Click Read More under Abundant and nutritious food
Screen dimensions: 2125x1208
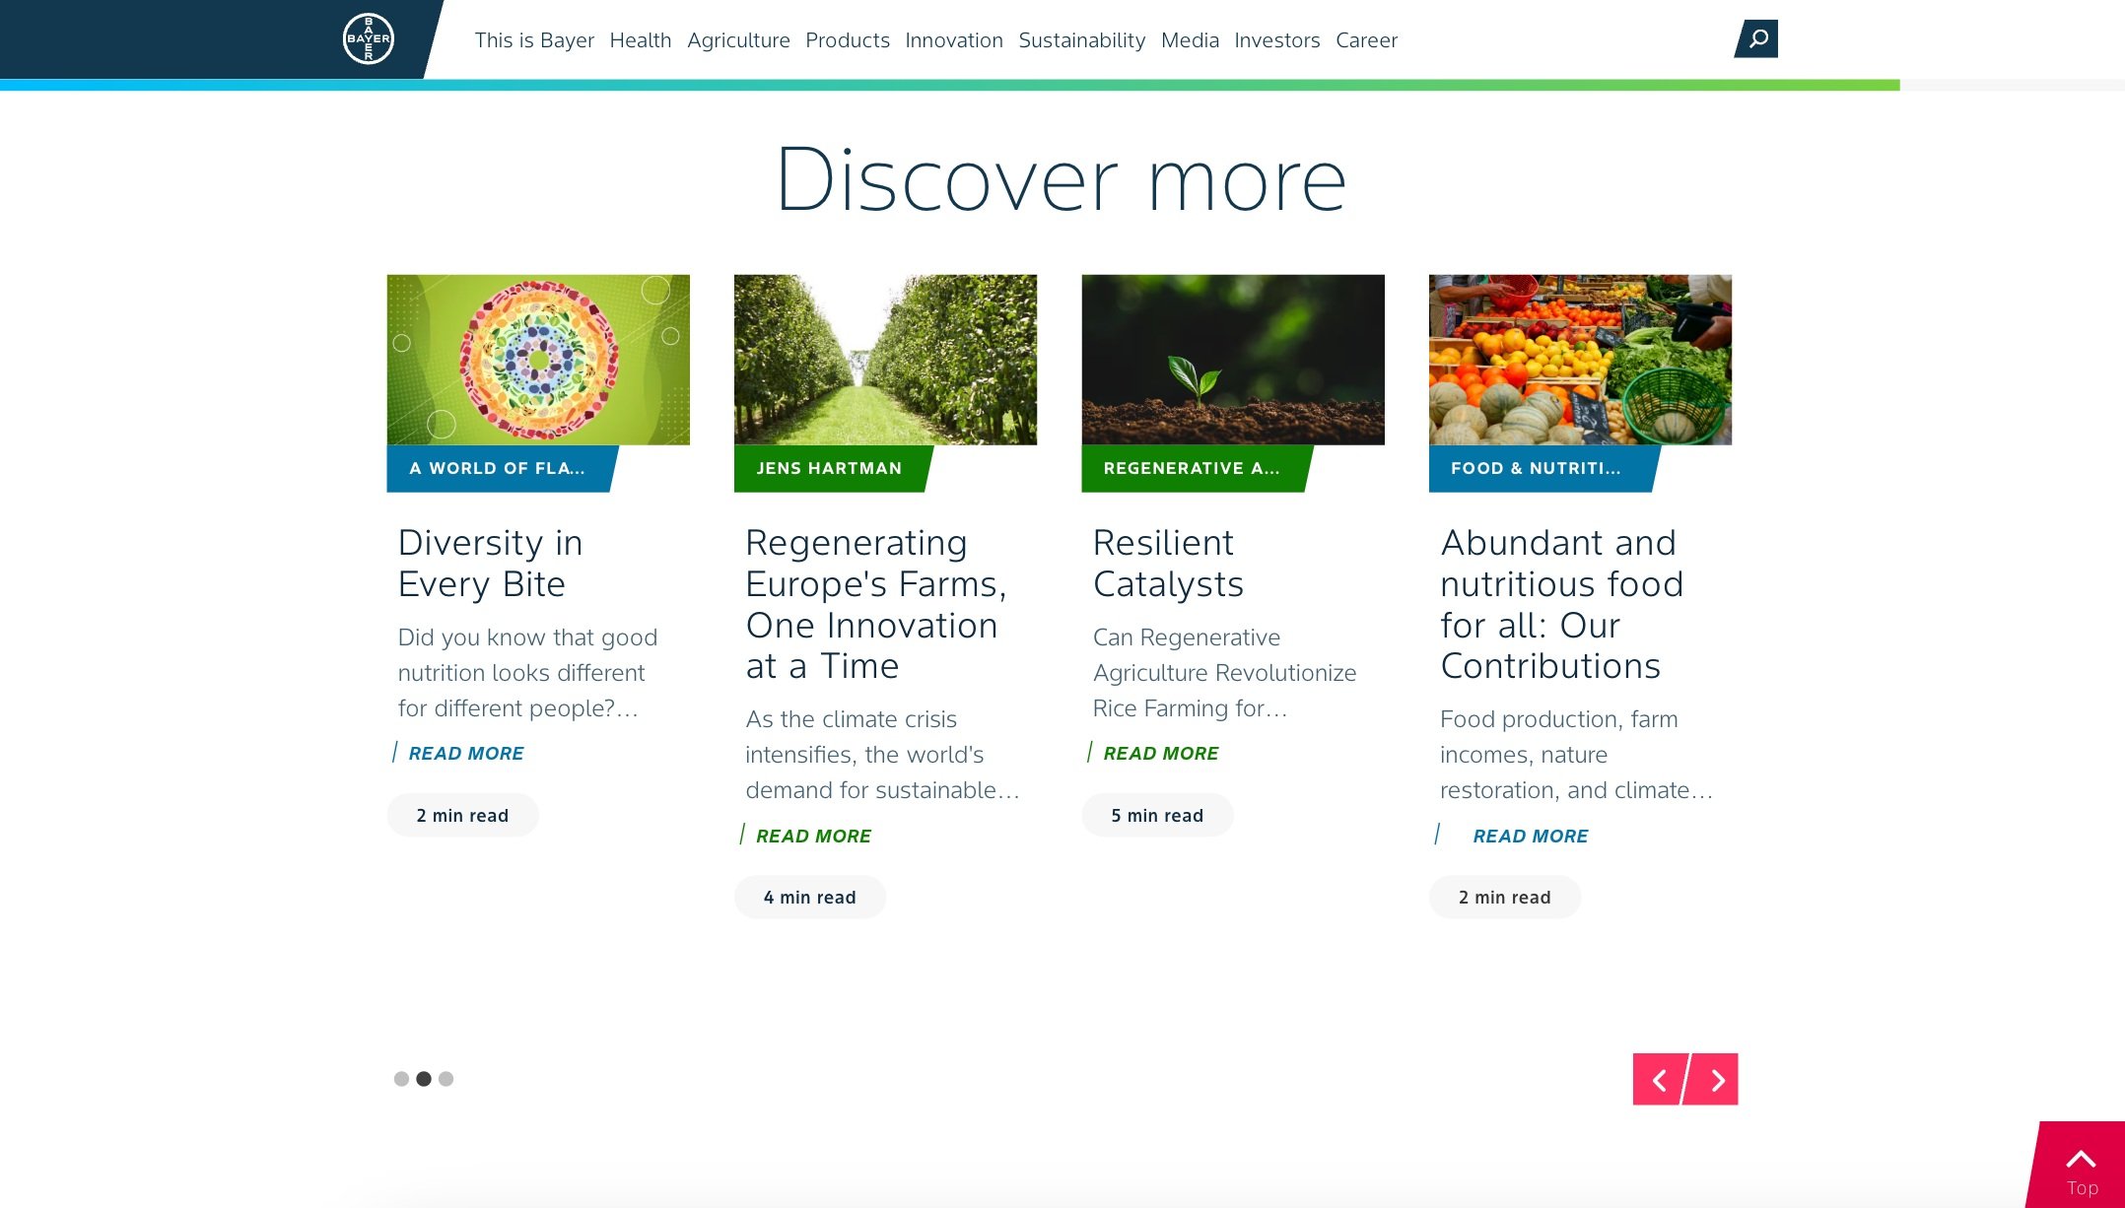click(x=1530, y=837)
